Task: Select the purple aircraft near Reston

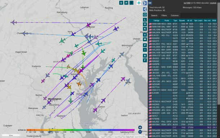Action: pos(45,98)
